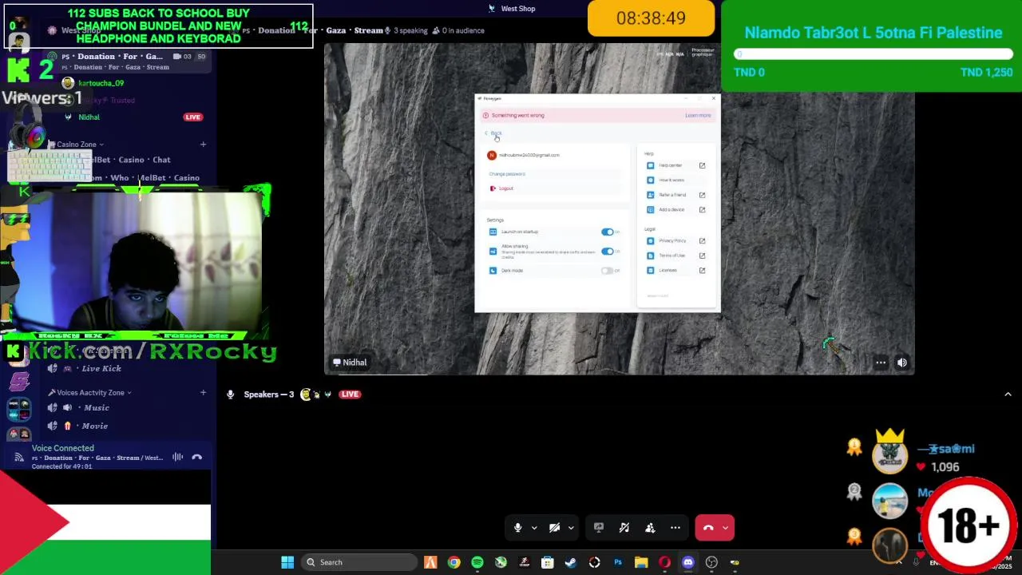Image resolution: width=1022 pixels, height=575 pixels.
Task: Open microphone input options arrow
Action: point(534,528)
